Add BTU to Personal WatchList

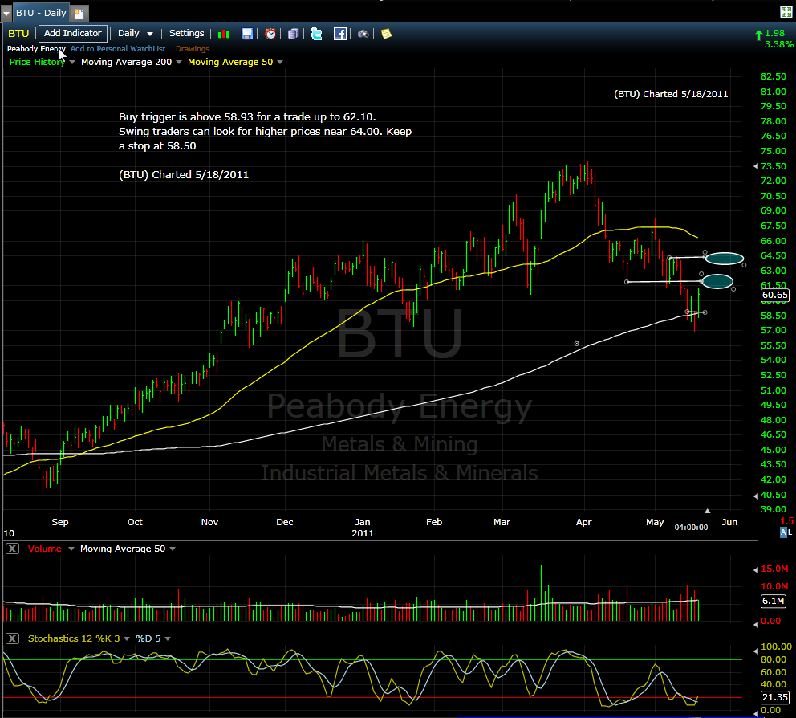(118, 49)
